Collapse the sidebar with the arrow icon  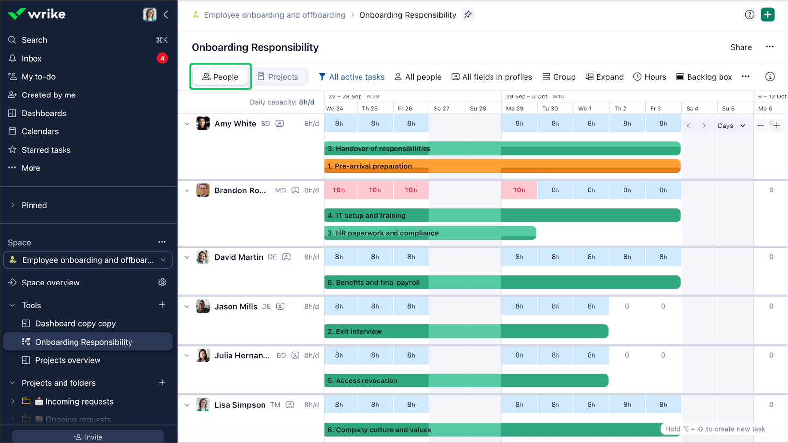point(166,14)
